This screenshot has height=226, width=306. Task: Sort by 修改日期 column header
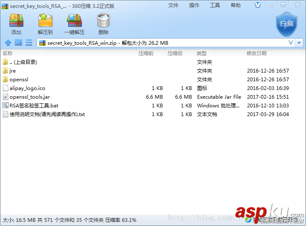[269, 53]
